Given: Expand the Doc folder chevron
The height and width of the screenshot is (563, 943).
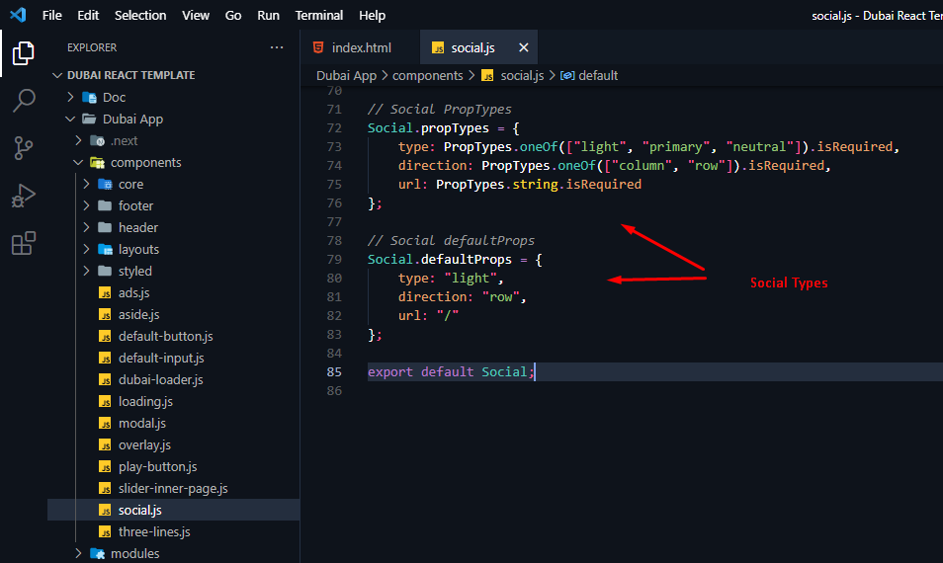Looking at the screenshot, I should (x=70, y=97).
